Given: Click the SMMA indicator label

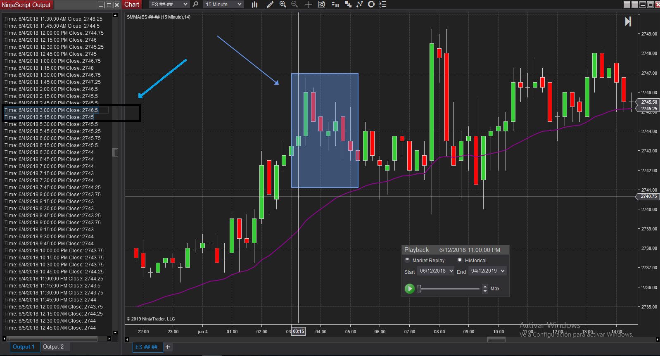Looking at the screenshot, I should pos(159,17).
